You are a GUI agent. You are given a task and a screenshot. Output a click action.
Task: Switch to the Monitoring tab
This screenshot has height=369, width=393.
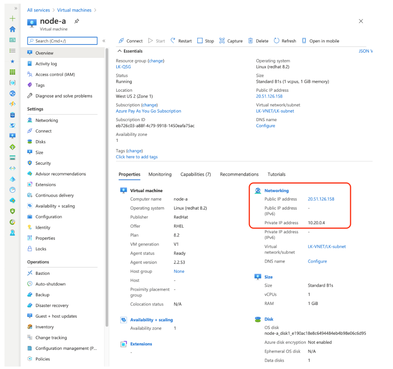tap(160, 174)
